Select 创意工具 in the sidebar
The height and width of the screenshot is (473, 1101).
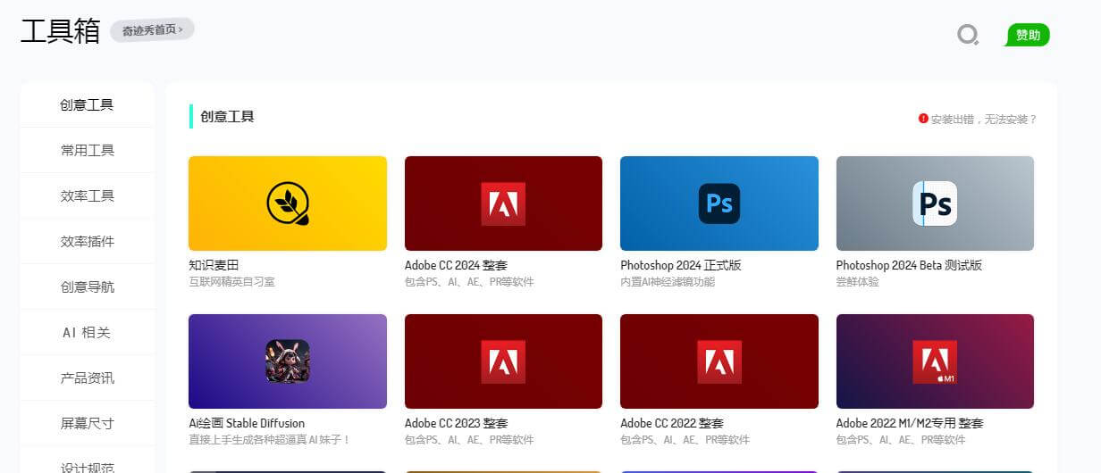point(87,105)
